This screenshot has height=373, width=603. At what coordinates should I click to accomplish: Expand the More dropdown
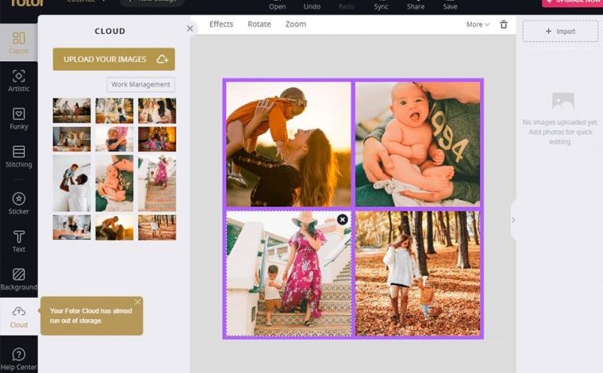tap(478, 25)
